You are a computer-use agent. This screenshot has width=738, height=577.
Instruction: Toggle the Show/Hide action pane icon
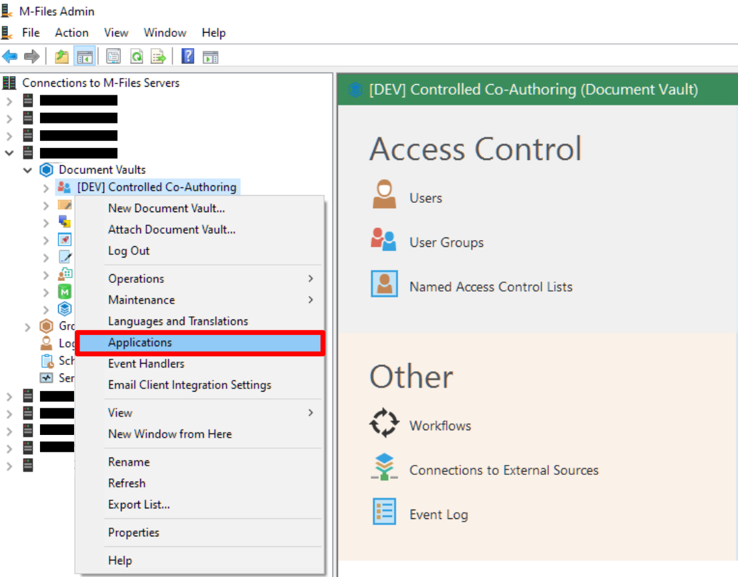point(210,57)
